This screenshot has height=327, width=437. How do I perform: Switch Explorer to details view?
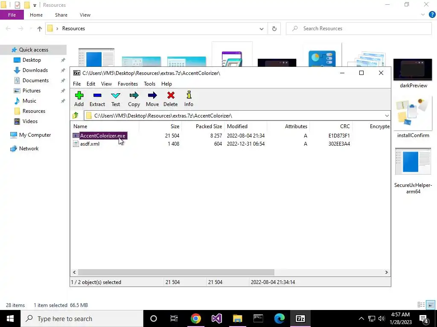pyautogui.click(x=421, y=305)
